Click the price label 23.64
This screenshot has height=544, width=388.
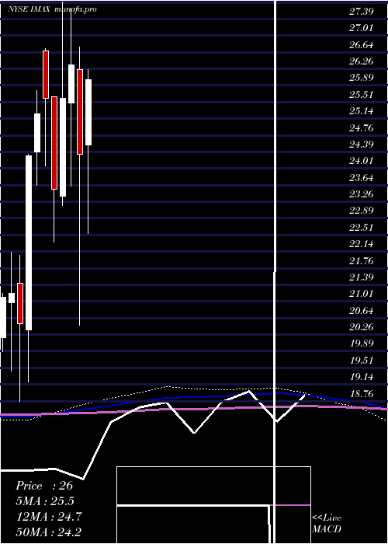361,177
